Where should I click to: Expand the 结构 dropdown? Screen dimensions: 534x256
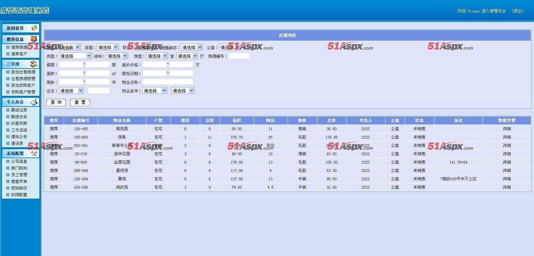[x=117, y=56]
